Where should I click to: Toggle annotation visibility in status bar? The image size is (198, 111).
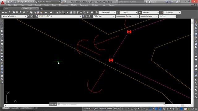[x=160, y=109]
